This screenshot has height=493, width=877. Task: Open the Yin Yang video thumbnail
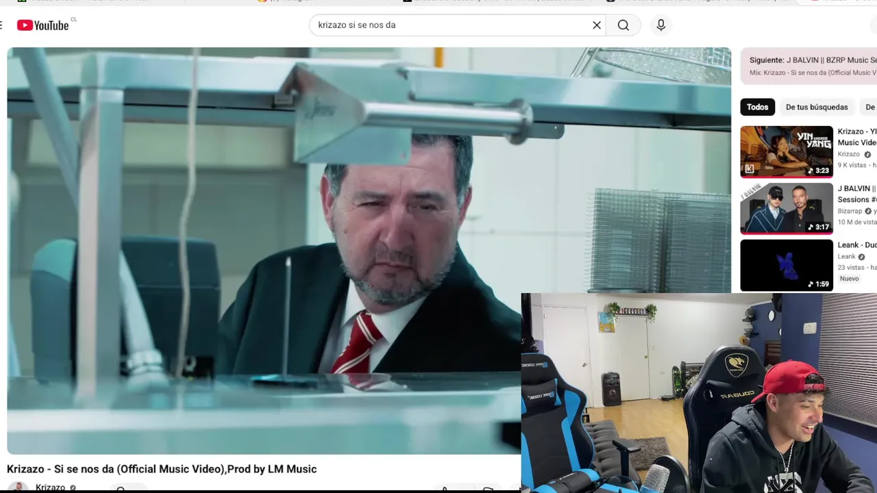(787, 151)
